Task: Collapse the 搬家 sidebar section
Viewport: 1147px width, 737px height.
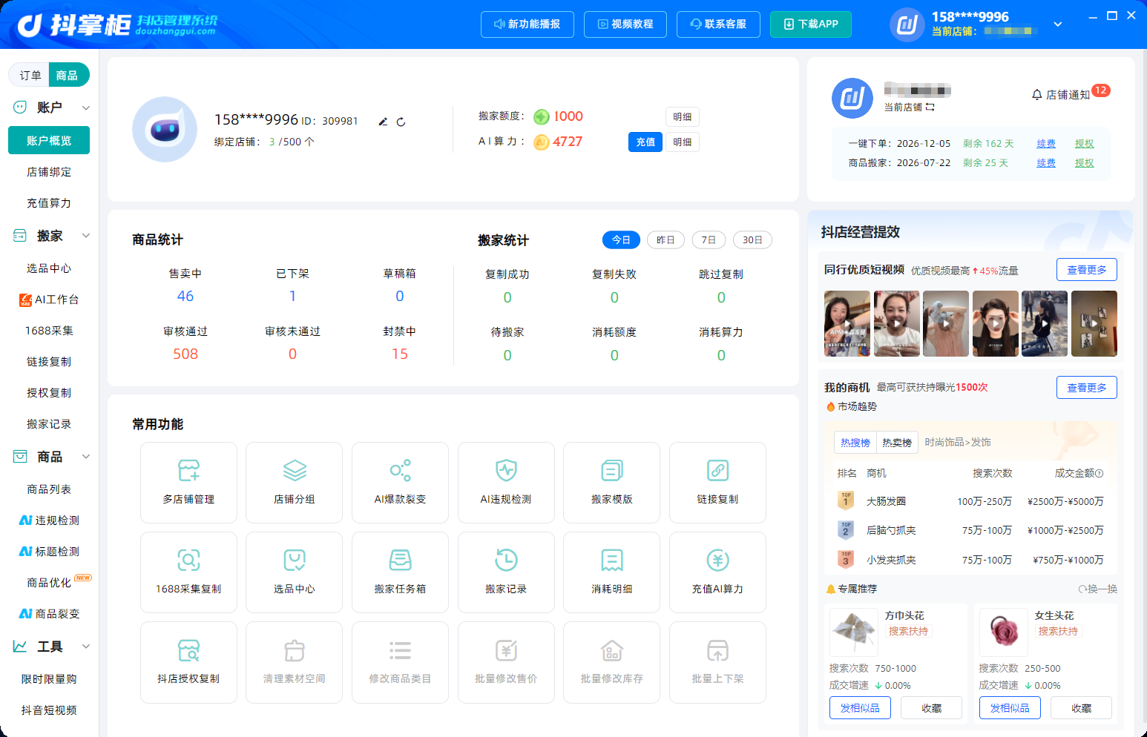Action: point(85,236)
